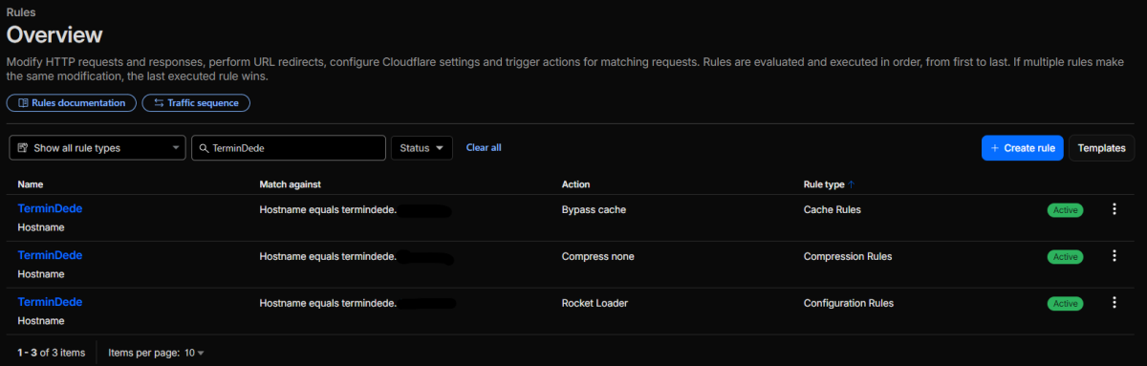Click the Bypass cache action text
The width and height of the screenshot is (1147, 366).
pyautogui.click(x=594, y=209)
